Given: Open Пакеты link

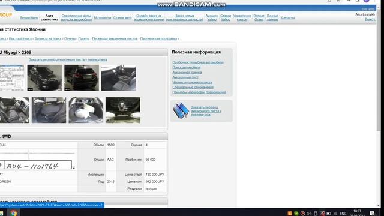Looking at the screenshot, I should coord(84,38).
